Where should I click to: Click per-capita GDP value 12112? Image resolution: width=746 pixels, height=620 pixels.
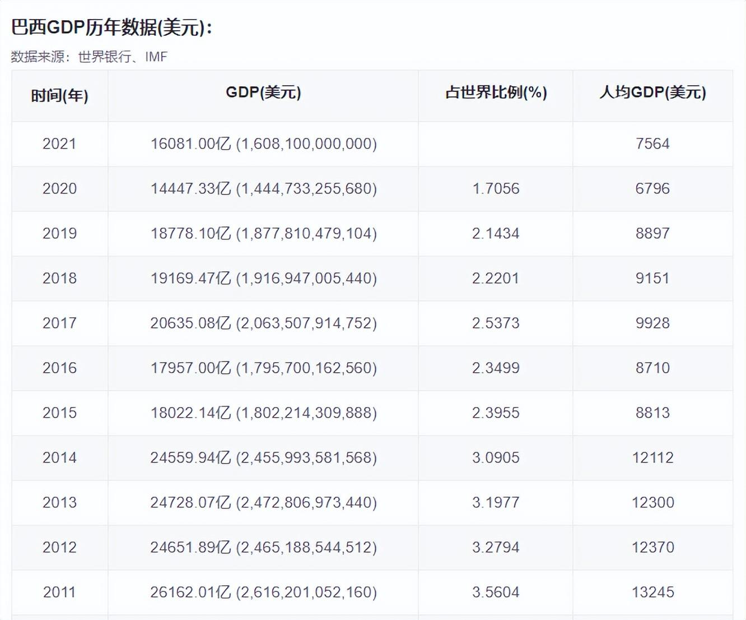tap(652, 457)
